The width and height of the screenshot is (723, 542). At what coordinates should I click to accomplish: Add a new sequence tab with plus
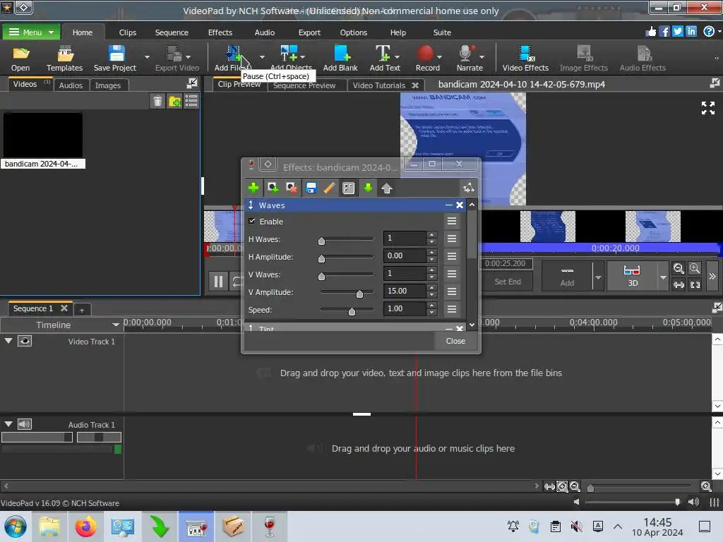click(82, 310)
